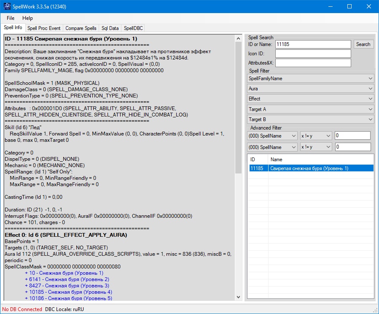
Task: Open the second x != y comparison dropdown
Action: 316,147
